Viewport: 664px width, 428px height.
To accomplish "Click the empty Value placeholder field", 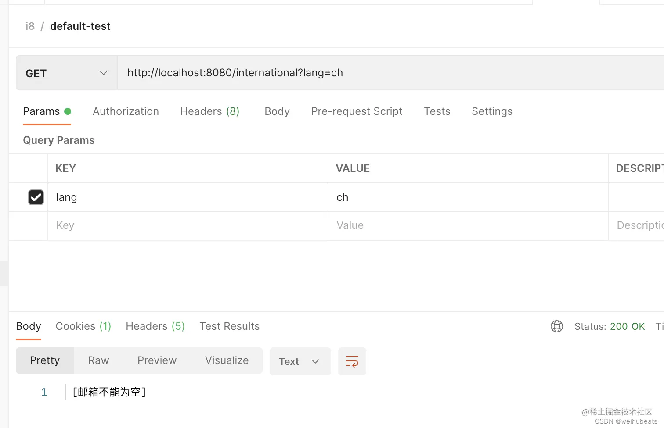I will click(468, 226).
